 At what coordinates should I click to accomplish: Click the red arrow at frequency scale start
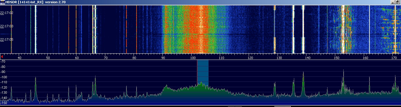click(x=2, y=56)
